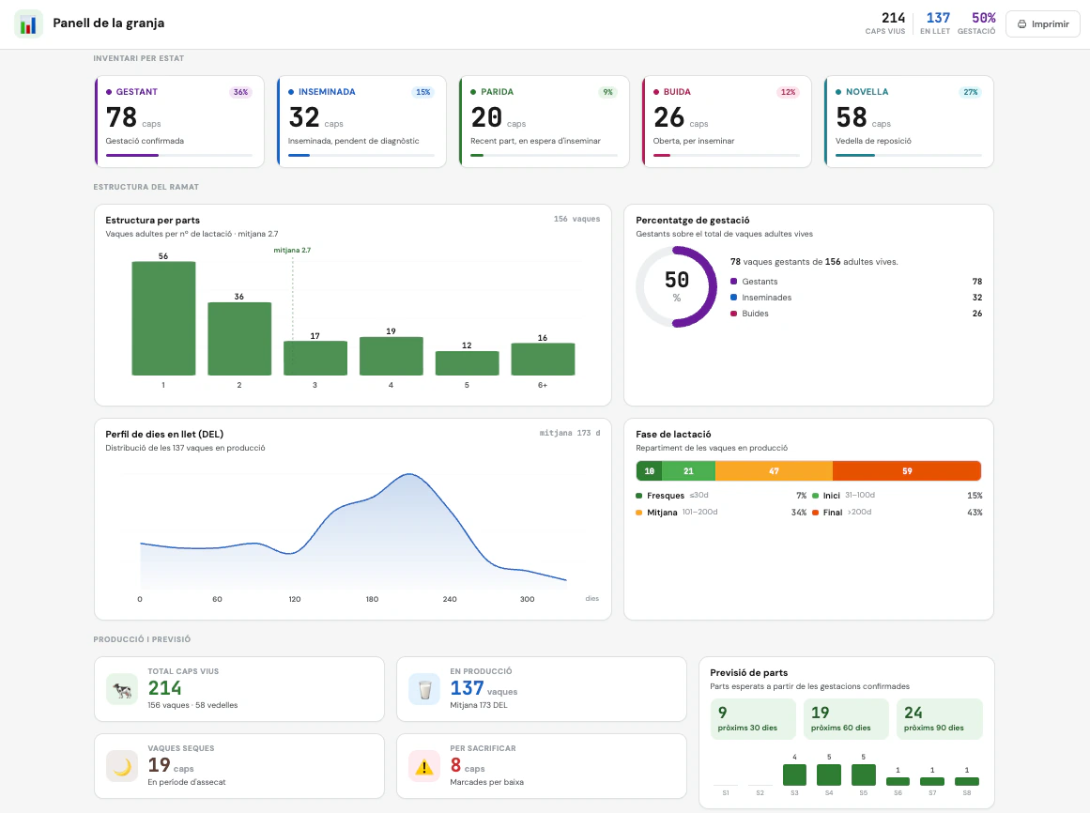Click the 137 En llet header stat
The height and width of the screenshot is (813, 1090).
click(x=936, y=23)
